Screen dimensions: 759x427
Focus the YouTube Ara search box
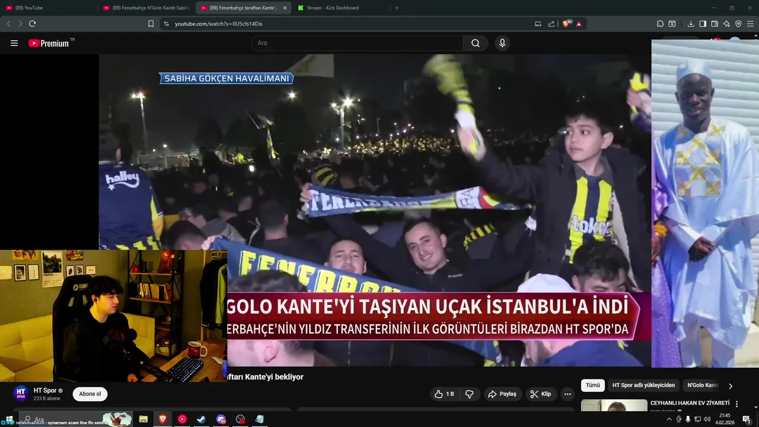357,43
